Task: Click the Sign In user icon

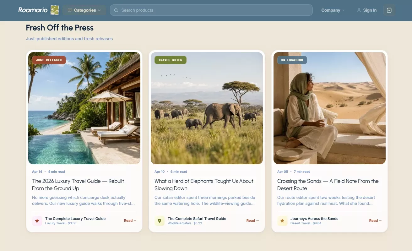Action: click(x=359, y=10)
